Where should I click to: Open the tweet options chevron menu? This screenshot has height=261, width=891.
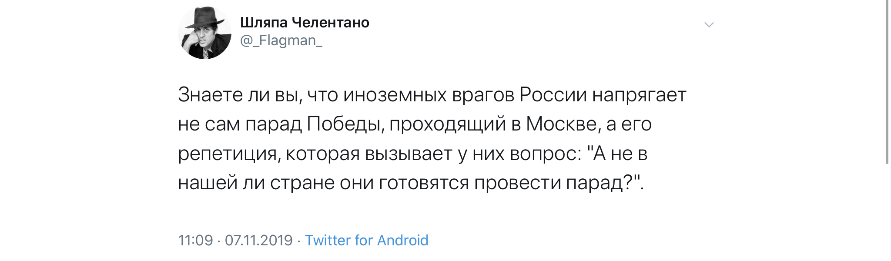[709, 25]
